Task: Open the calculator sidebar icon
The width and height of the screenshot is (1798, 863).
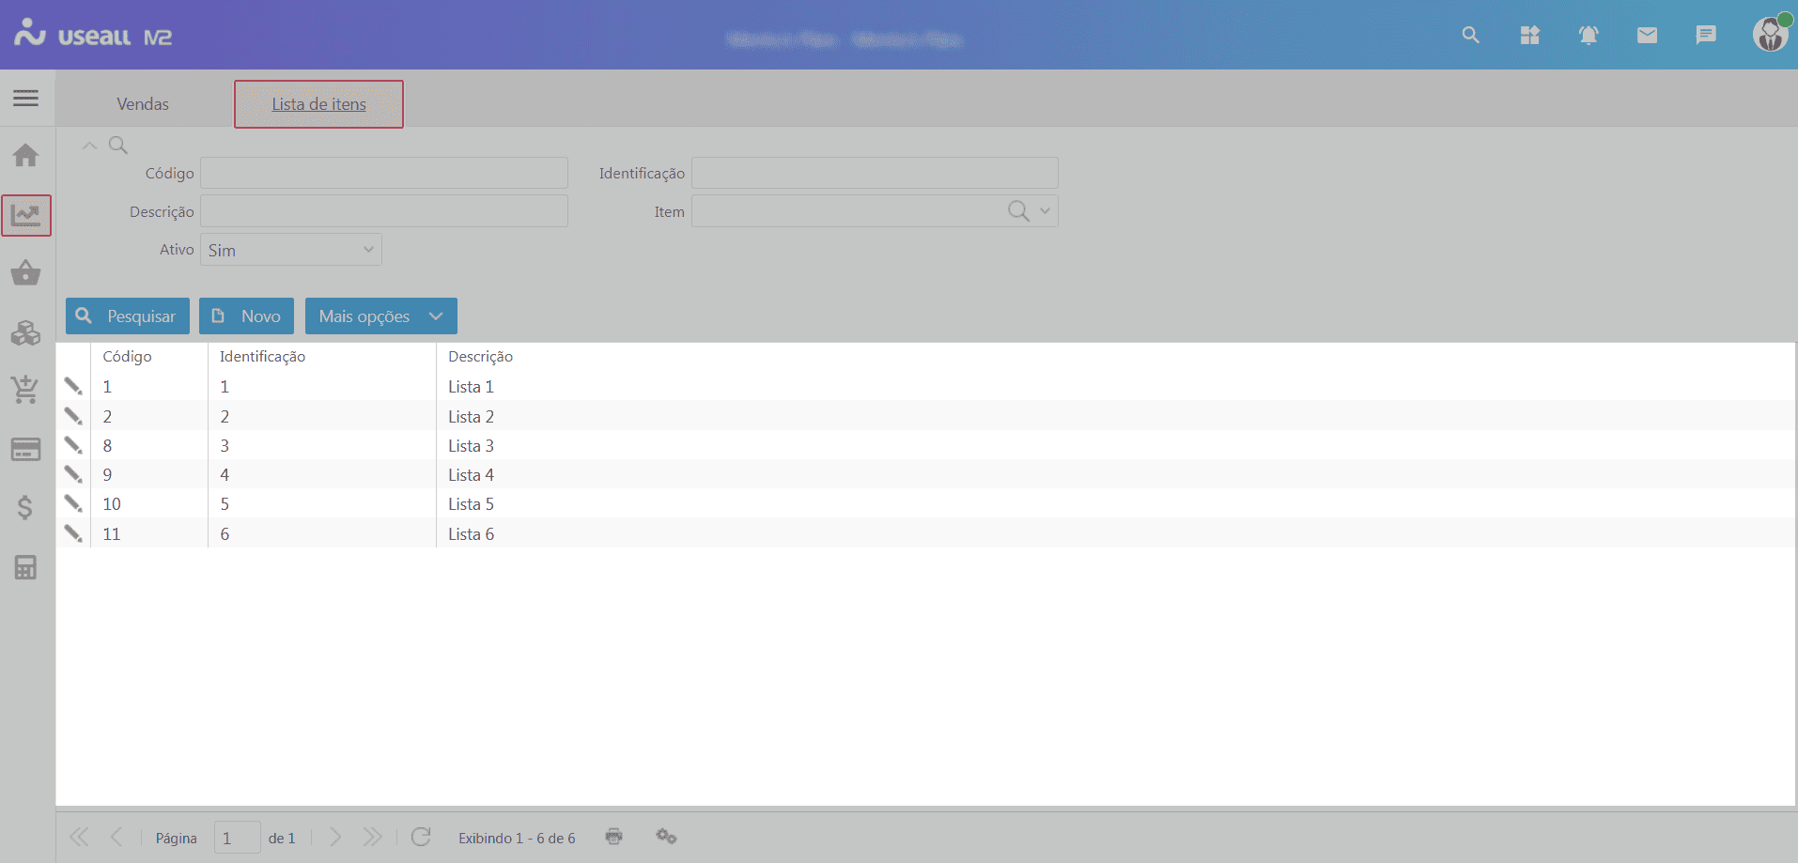Action: click(26, 567)
